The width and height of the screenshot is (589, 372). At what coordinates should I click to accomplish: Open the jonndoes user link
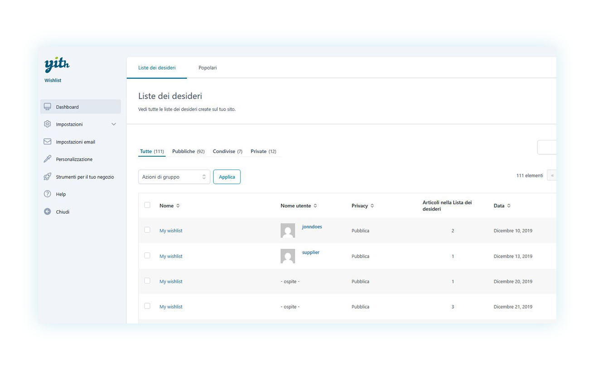click(312, 227)
